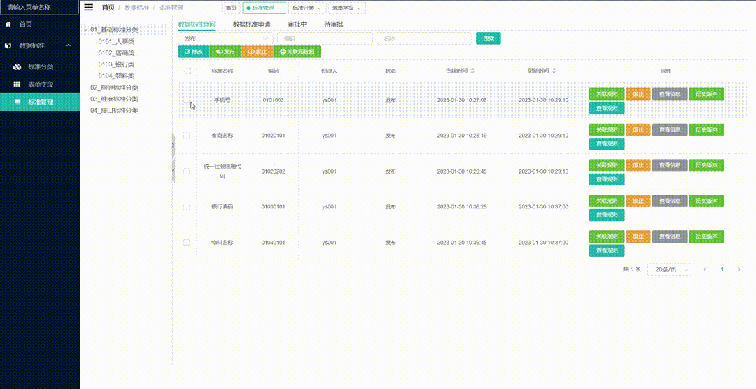Click the 标准分类 sidebar icon
The height and width of the screenshot is (389, 756).
click(17, 67)
